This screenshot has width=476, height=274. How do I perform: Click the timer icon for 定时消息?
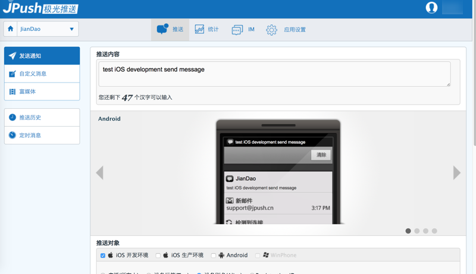click(12, 135)
